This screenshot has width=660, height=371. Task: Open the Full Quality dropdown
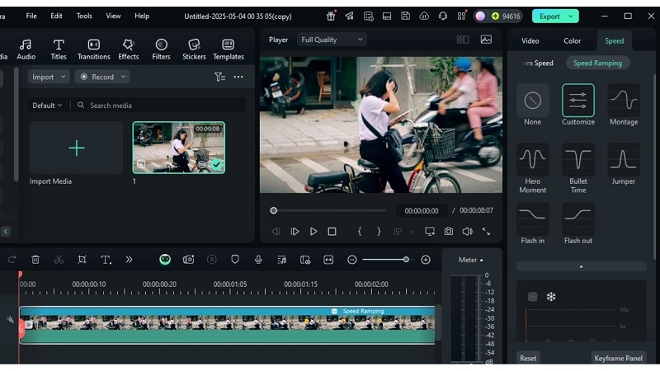tap(332, 40)
